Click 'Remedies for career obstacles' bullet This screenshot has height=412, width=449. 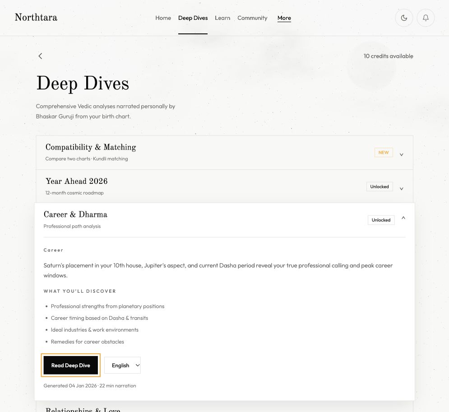(88, 342)
